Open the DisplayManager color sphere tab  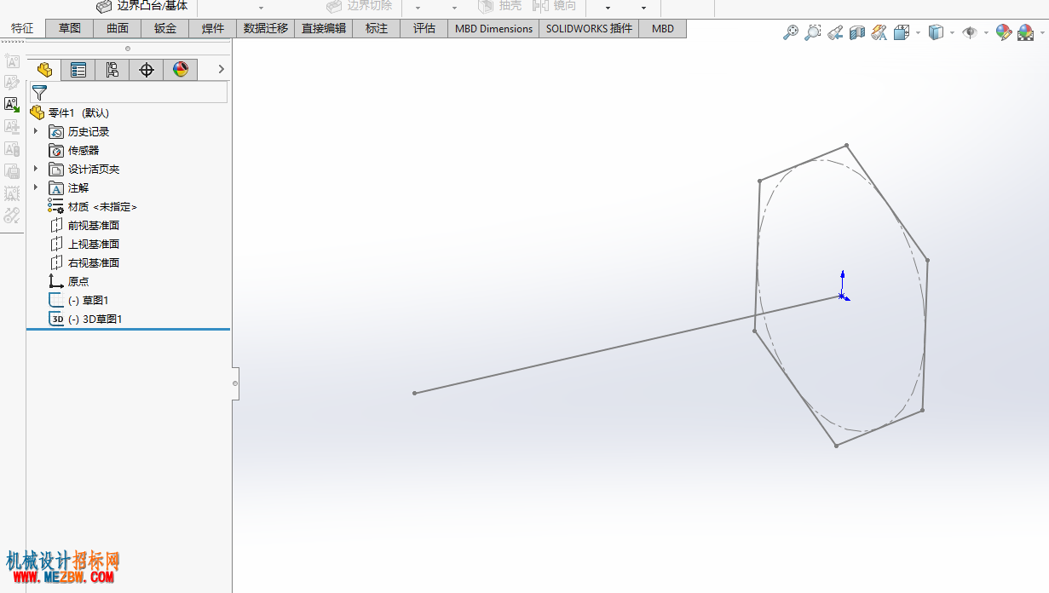[181, 70]
